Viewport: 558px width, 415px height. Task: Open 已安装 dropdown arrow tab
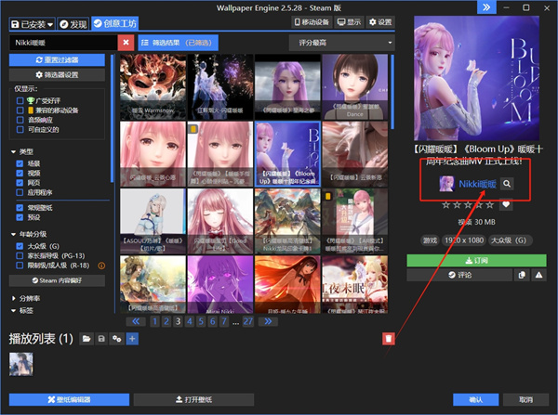pyautogui.click(x=32, y=24)
